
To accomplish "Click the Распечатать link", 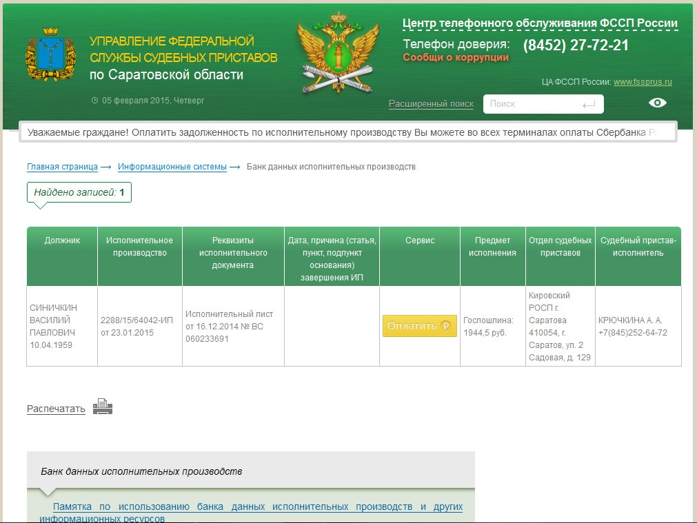I will coord(56,409).
